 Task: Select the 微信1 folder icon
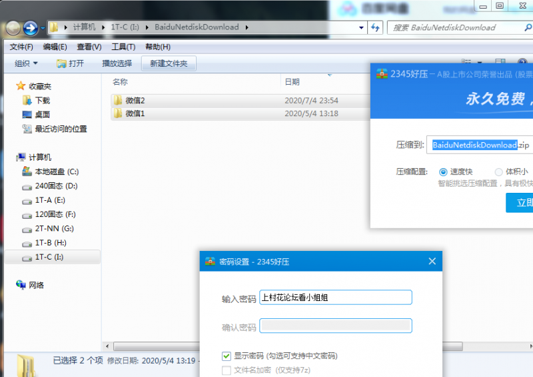118,113
